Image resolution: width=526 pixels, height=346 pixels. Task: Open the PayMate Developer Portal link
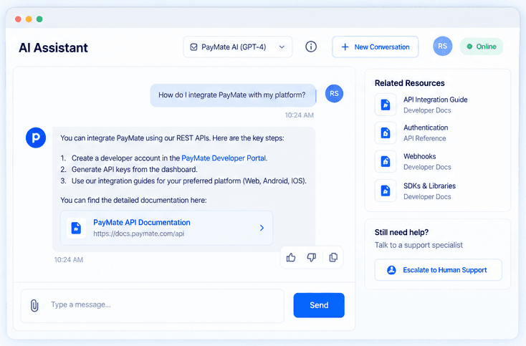(x=224, y=158)
